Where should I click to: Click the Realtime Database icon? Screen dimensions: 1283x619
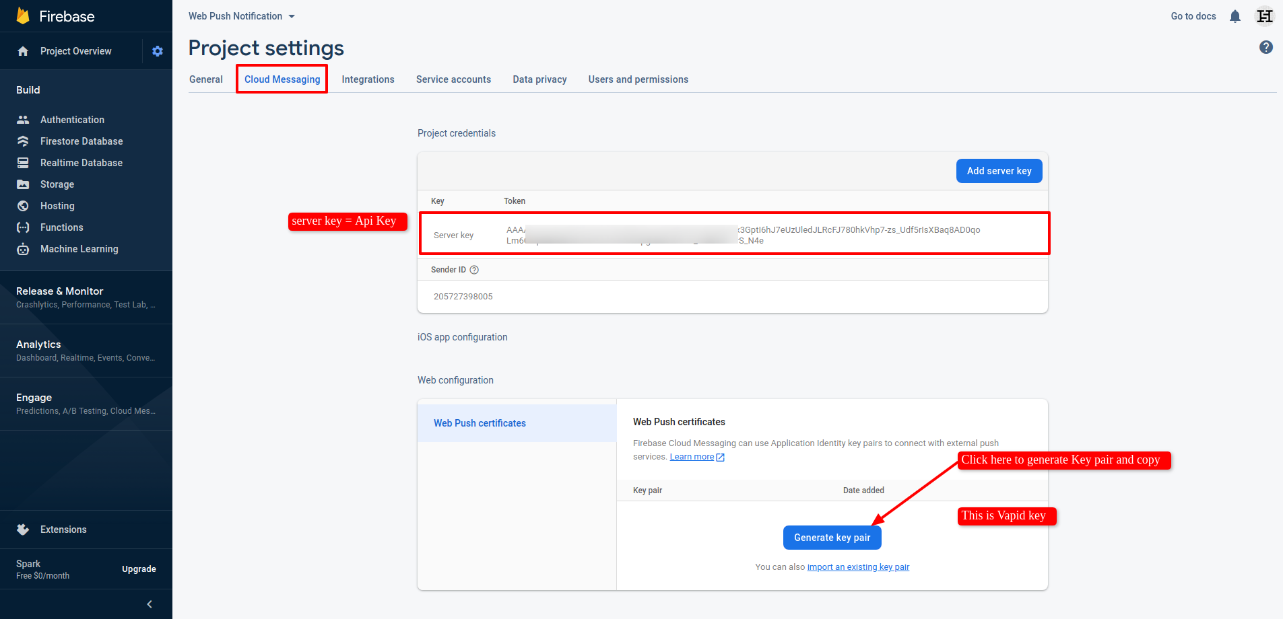23,163
